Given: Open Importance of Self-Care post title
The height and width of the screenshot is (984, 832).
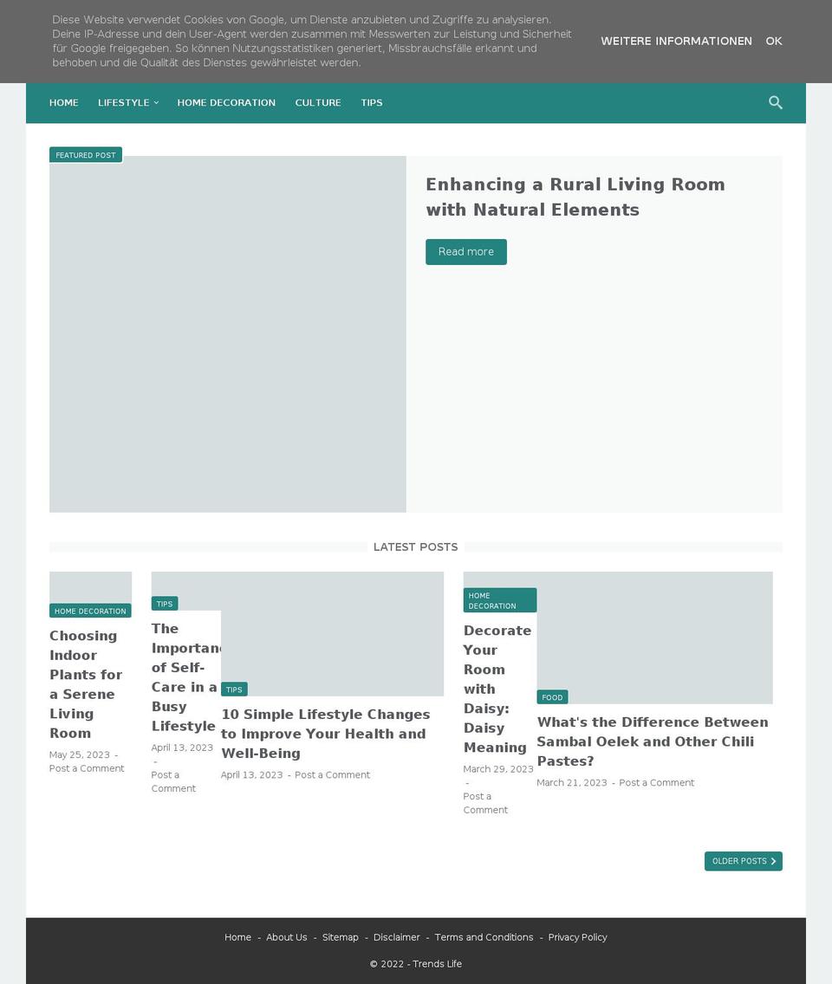Looking at the screenshot, I should (x=185, y=677).
